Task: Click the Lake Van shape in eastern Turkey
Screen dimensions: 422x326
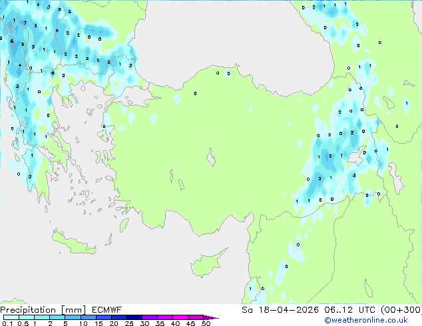Action: tap(355, 157)
